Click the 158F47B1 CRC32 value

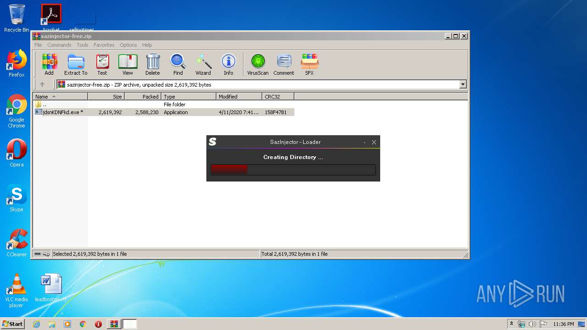(276, 112)
